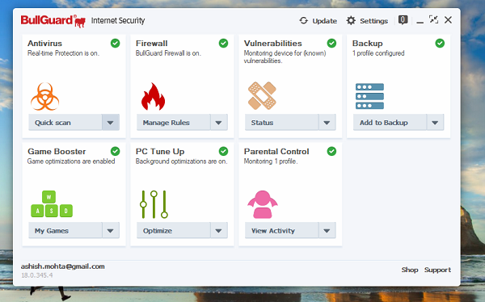Click the PC Tune Up sliders icon
485x302 pixels.
(154, 204)
